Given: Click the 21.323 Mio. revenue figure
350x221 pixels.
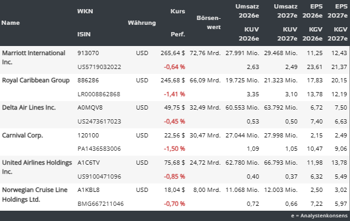Looking at the screenshot, I should coord(281,80).
